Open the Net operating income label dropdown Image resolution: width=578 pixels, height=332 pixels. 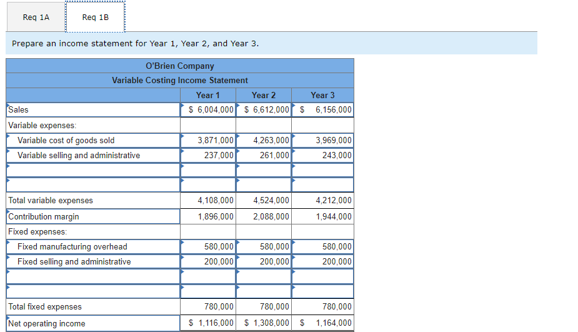[93, 323]
